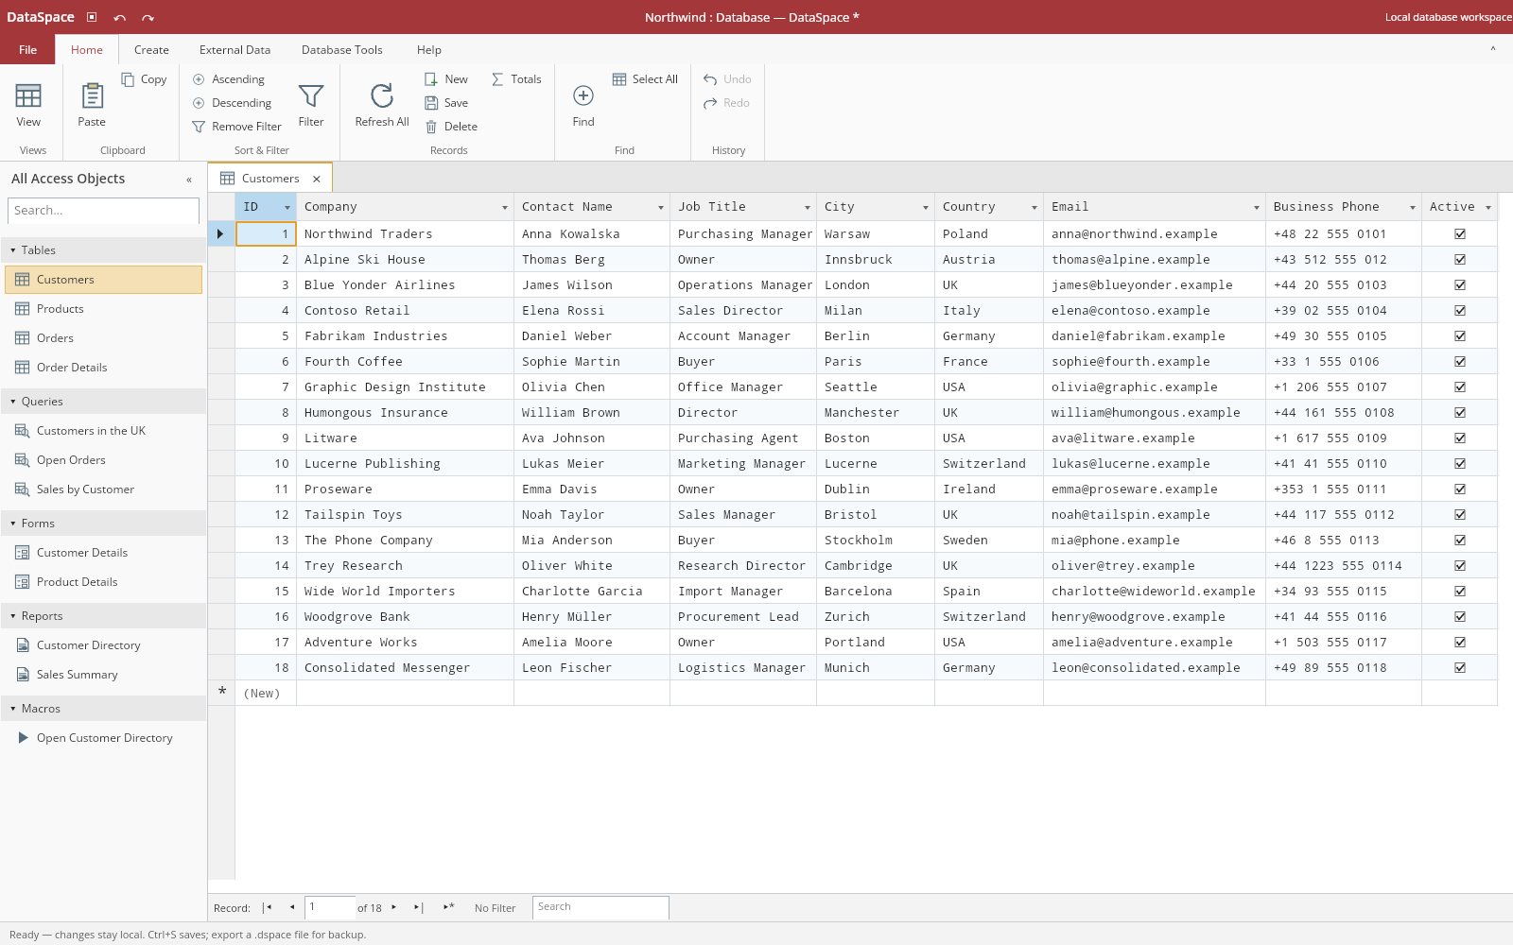Toggle Active checkbox for Woodgrove Bank
This screenshot has width=1513, height=945.
pos(1460,616)
